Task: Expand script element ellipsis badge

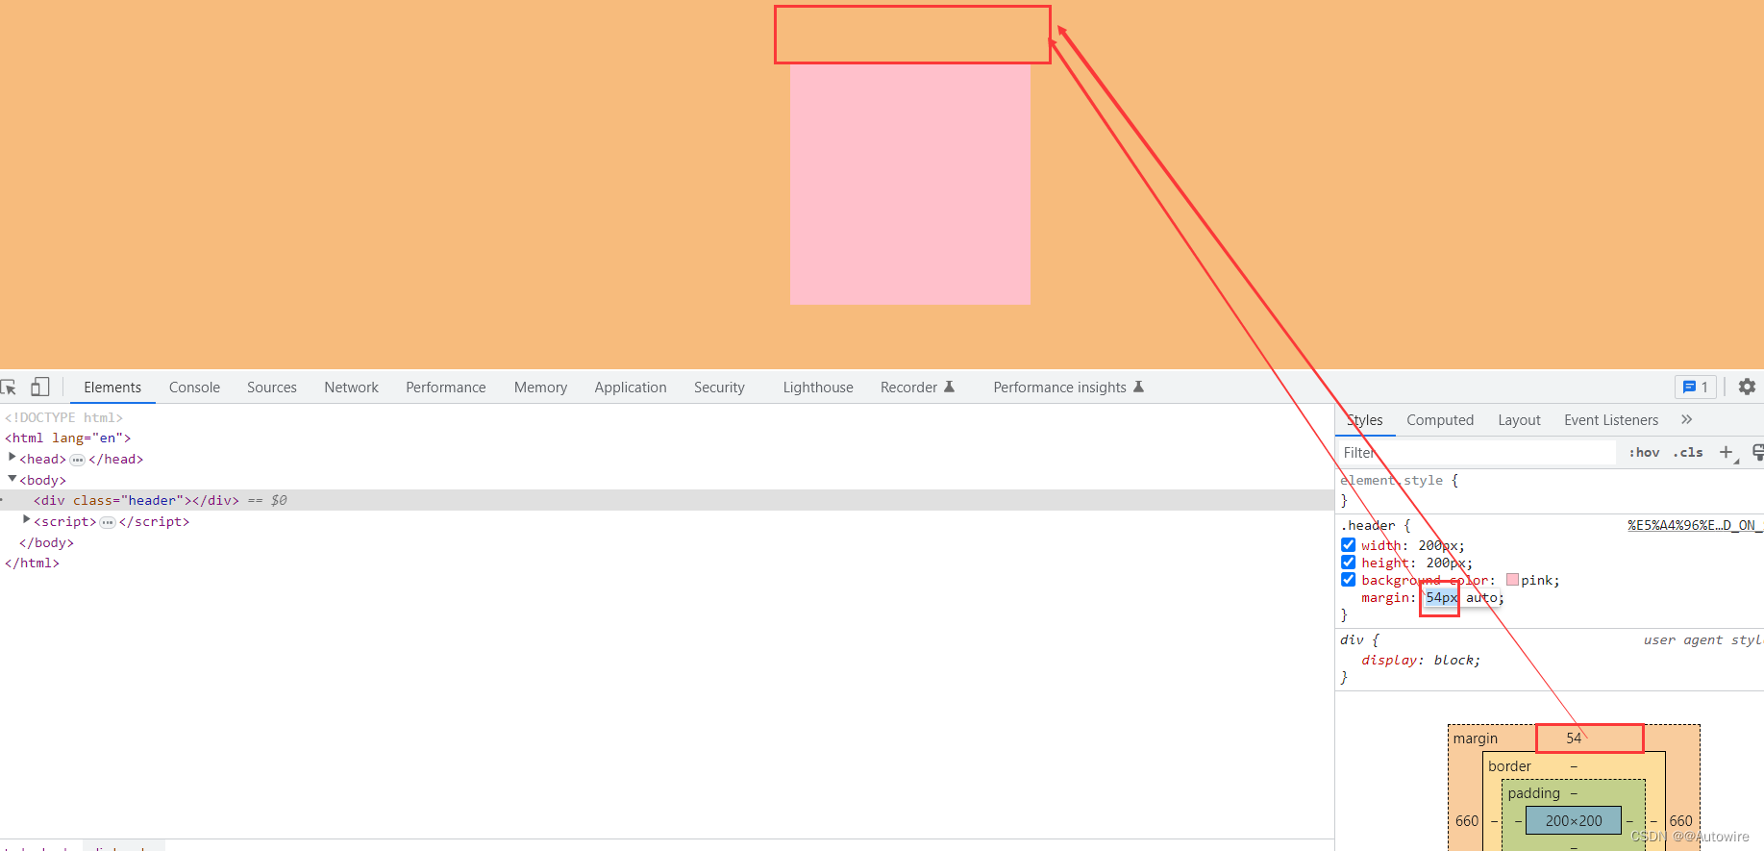Action: 108,522
